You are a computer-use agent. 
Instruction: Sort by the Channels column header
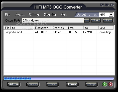click(x=58, y=28)
